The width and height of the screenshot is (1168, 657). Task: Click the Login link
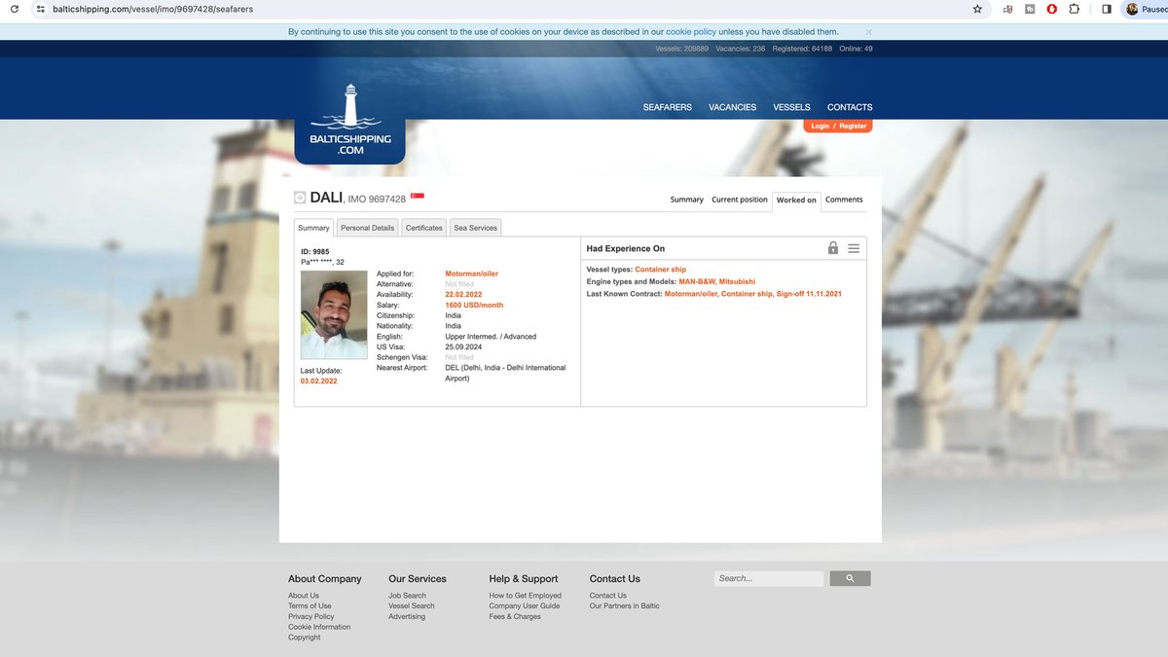[x=820, y=127]
